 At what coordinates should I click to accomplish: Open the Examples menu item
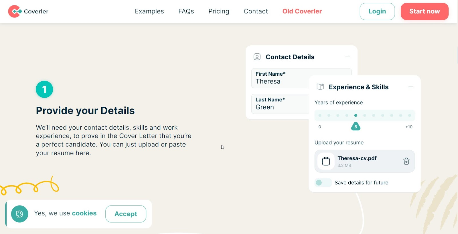(x=149, y=11)
